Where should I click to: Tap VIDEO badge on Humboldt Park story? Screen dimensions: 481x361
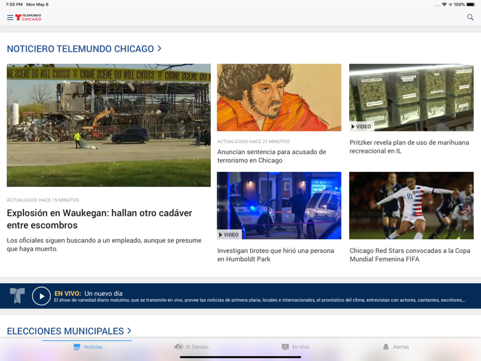(x=229, y=234)
